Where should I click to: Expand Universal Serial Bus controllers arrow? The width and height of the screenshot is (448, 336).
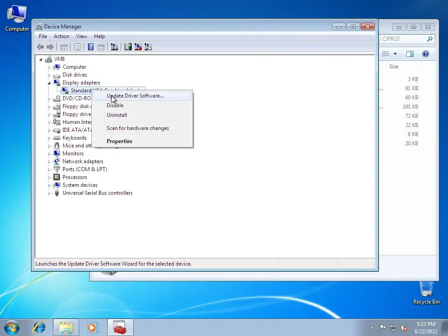[49, 193]
